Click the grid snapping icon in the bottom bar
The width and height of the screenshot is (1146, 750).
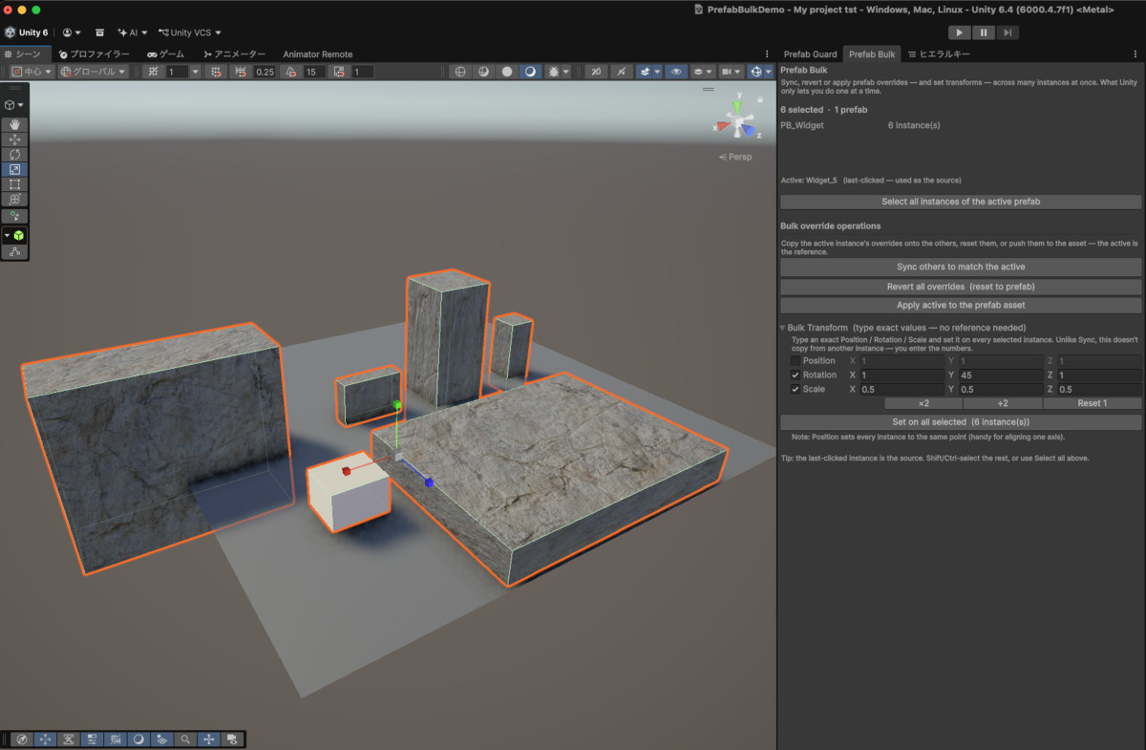click(115, 739)
